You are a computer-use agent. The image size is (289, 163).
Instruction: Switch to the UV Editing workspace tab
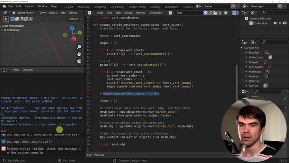coord(117,7)
